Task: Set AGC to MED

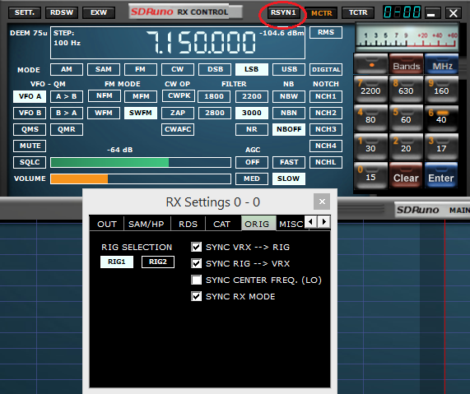Action: [252, 178]
